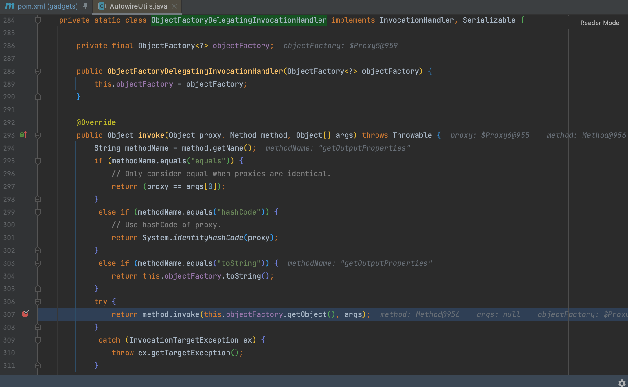Screen dimensions: 628x387
Task: Collapse the invoke method fold at line 293
Action: pos(38,136)
